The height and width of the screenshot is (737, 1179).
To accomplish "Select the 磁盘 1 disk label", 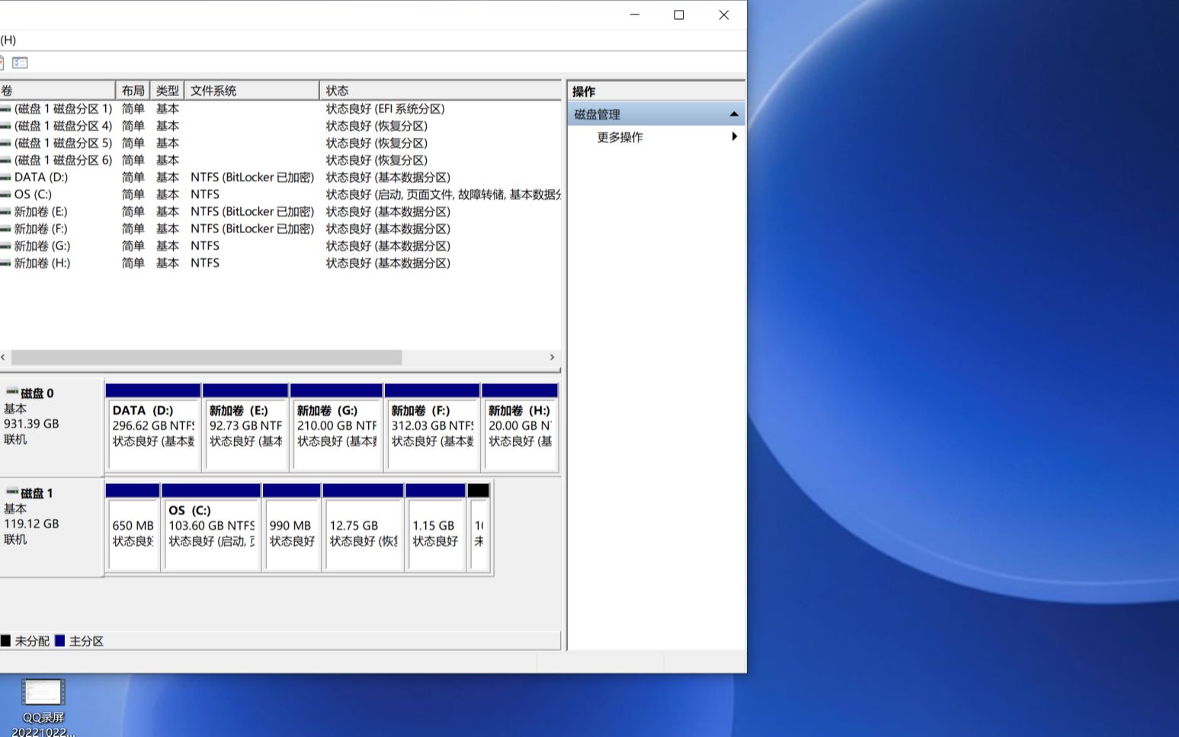I will click(x=37, y=493).
